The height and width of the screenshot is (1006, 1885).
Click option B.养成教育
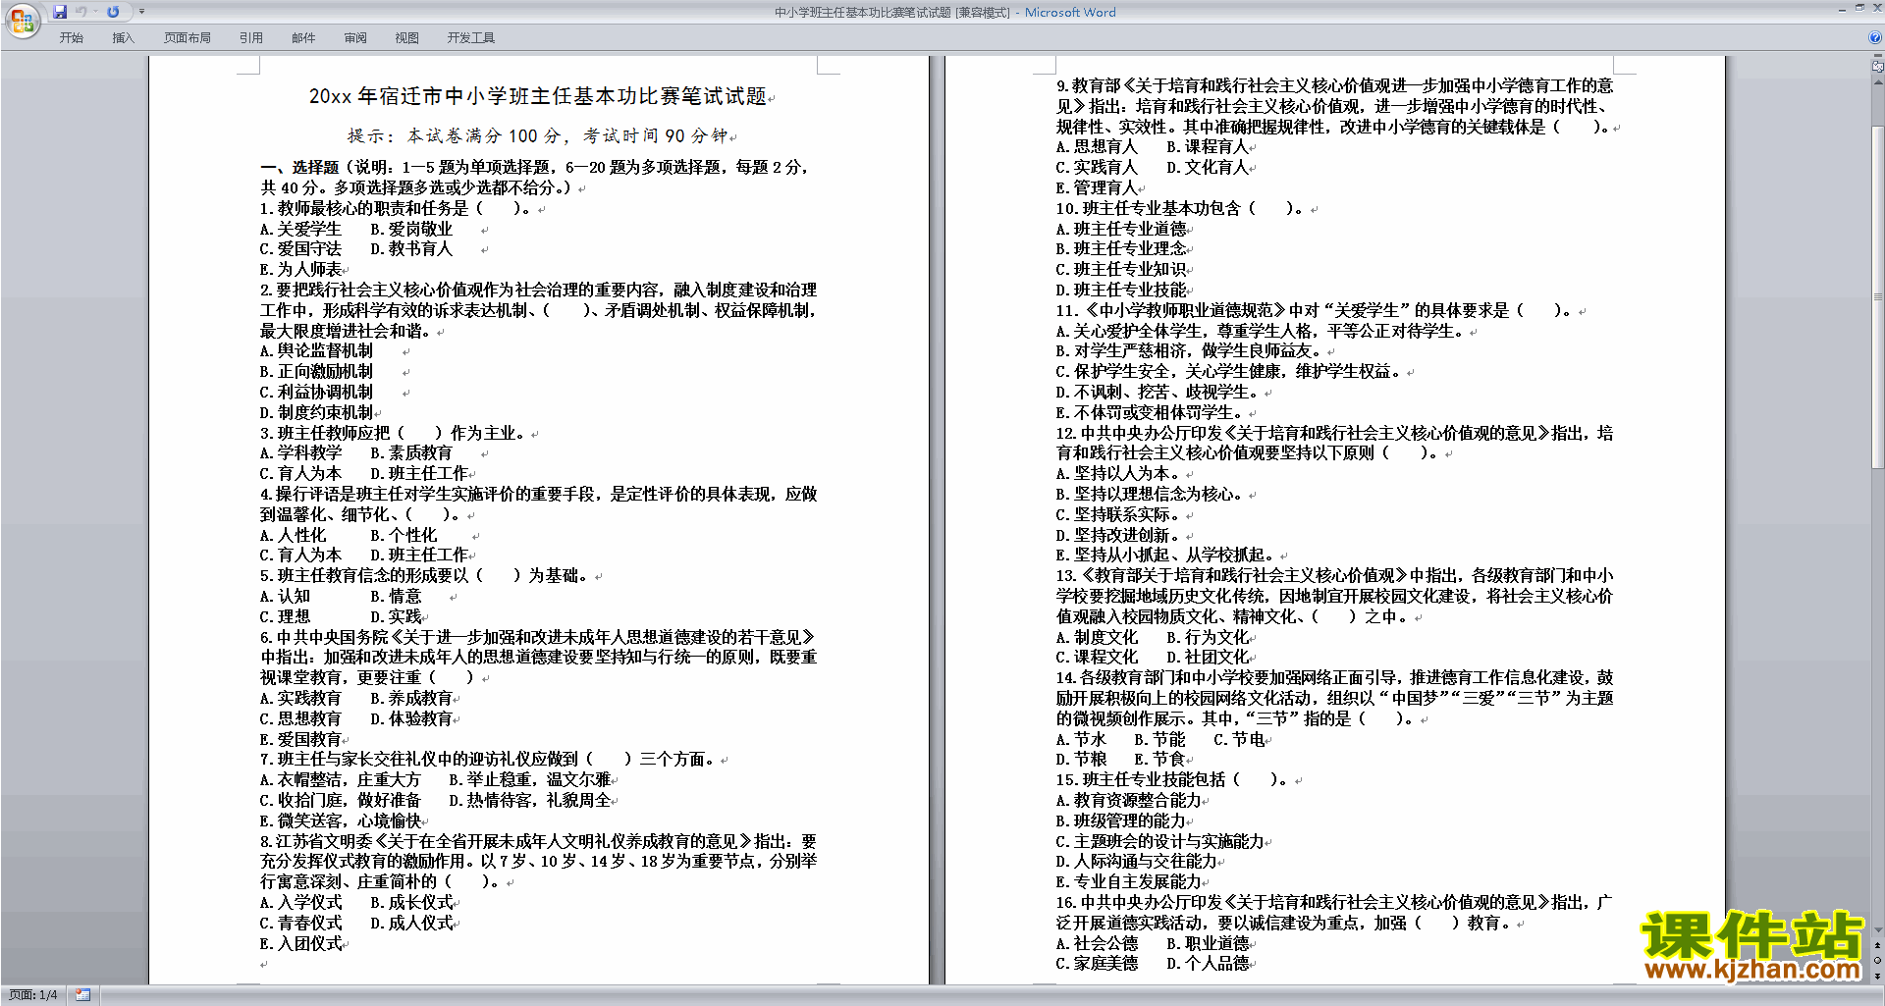pos(411,698)
